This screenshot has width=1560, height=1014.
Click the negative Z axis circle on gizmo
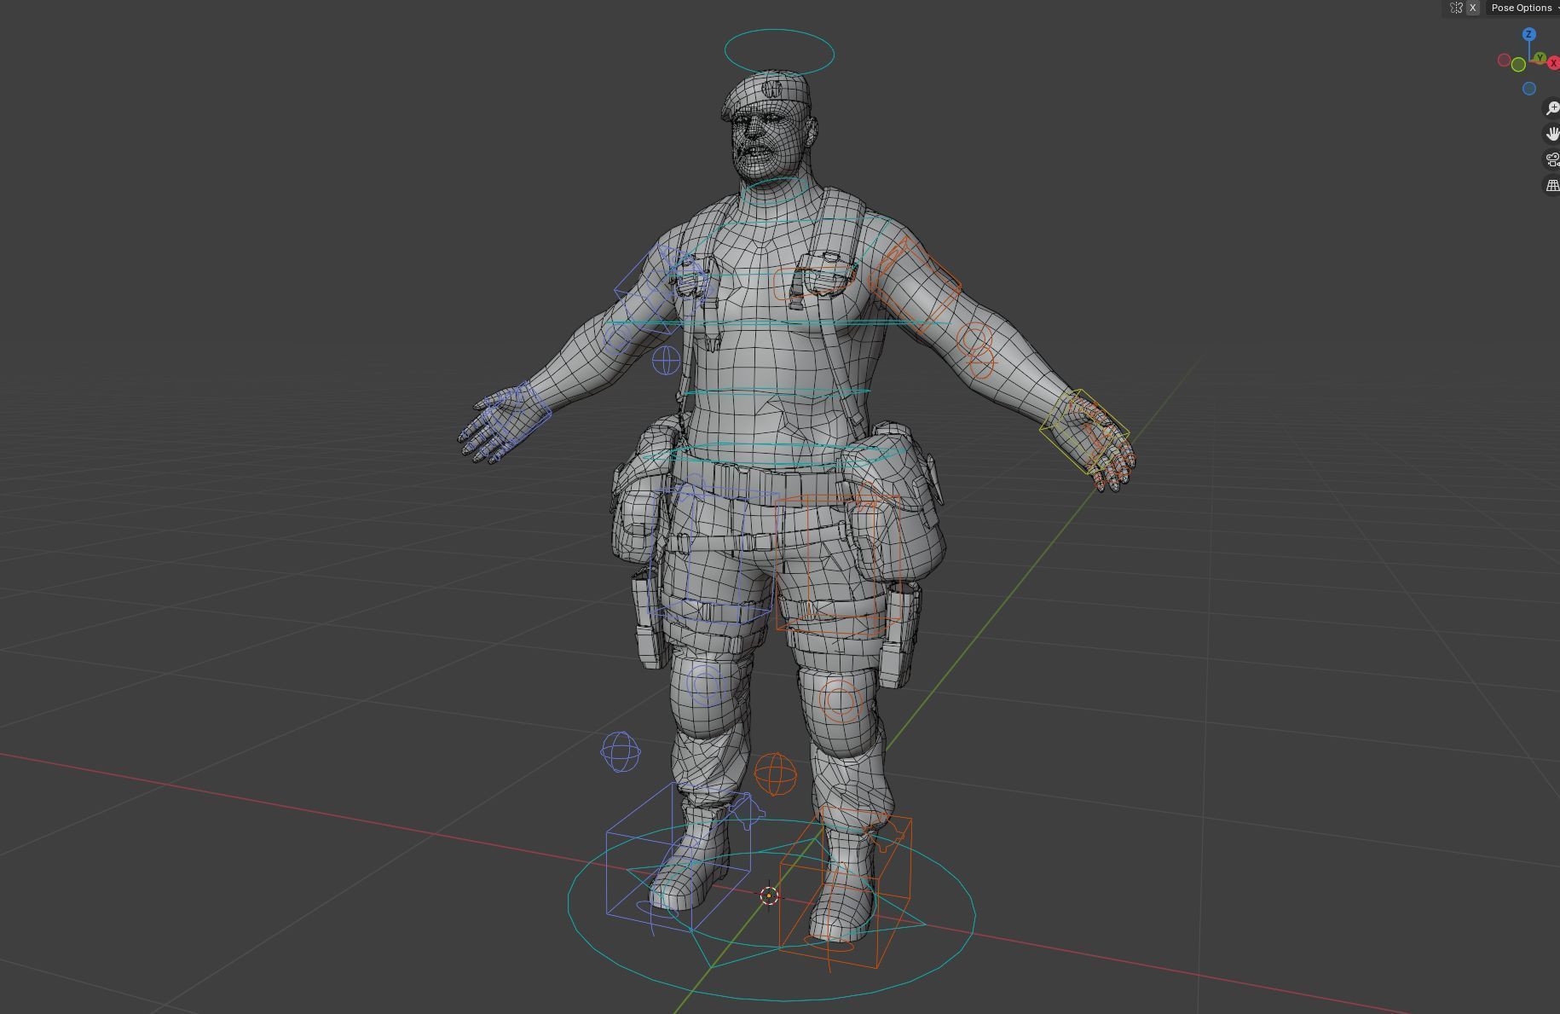(x=1529, y=89)
